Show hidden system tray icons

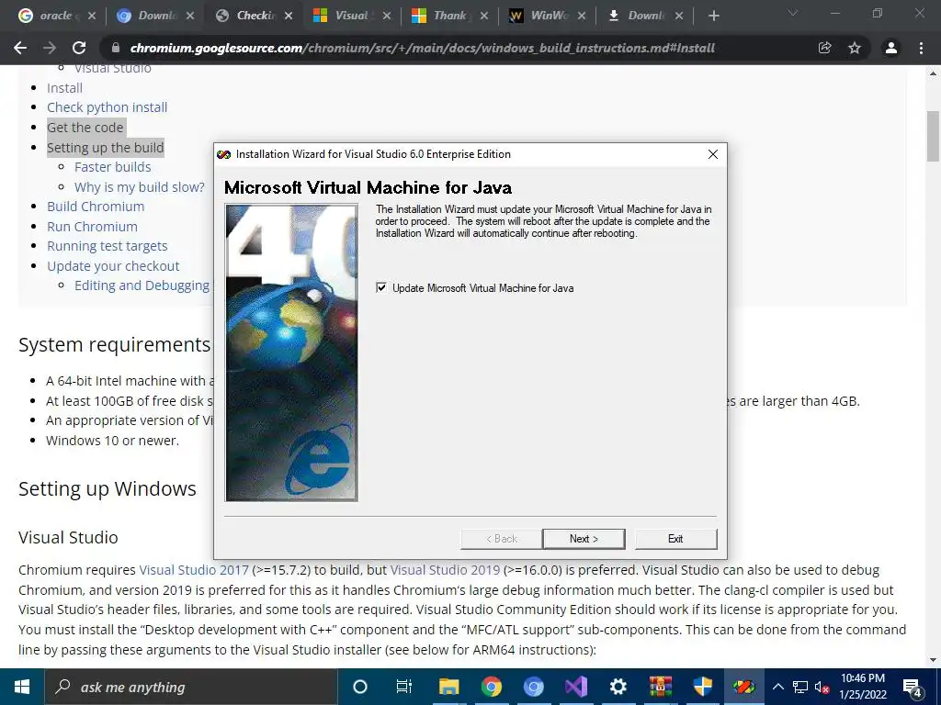777,687
